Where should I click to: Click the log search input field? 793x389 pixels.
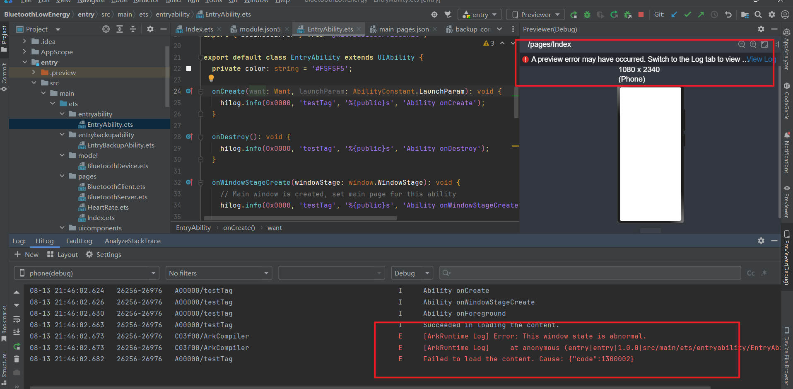[x=590, y=273]
